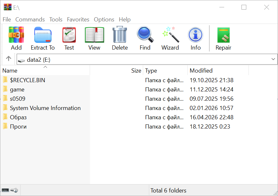The image size is (278, 196).
Task: Select System Volume Information folder name
Action: (x=45, y=108)
